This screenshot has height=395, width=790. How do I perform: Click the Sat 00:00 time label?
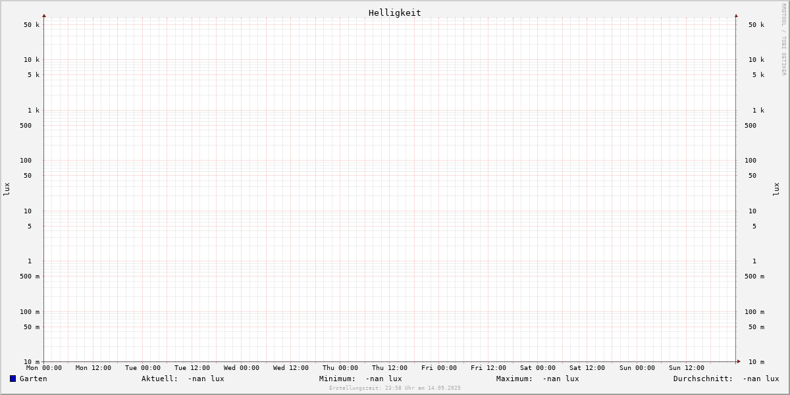[538, 368]
